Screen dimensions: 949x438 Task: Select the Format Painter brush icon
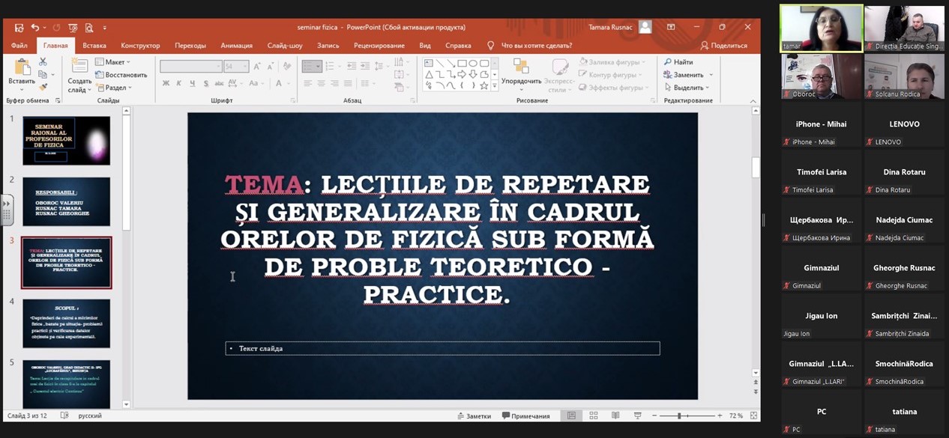[43, 87]
